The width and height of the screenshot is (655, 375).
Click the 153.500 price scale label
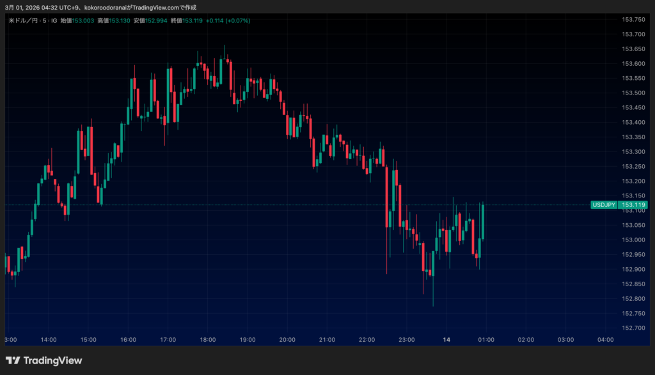coord(633,93)
